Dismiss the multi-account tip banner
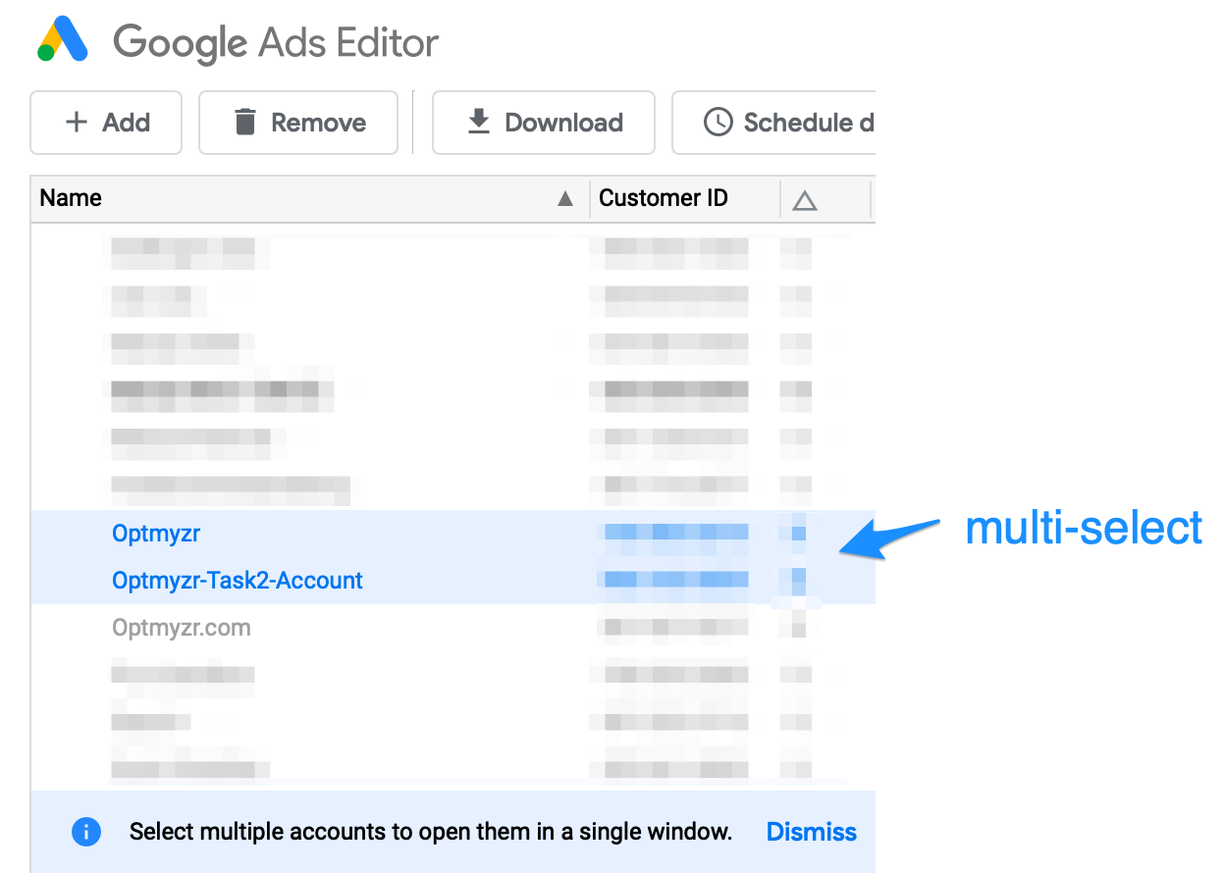Image resolution: width=1223 pixels, height=873 pixels. point(811,832)
